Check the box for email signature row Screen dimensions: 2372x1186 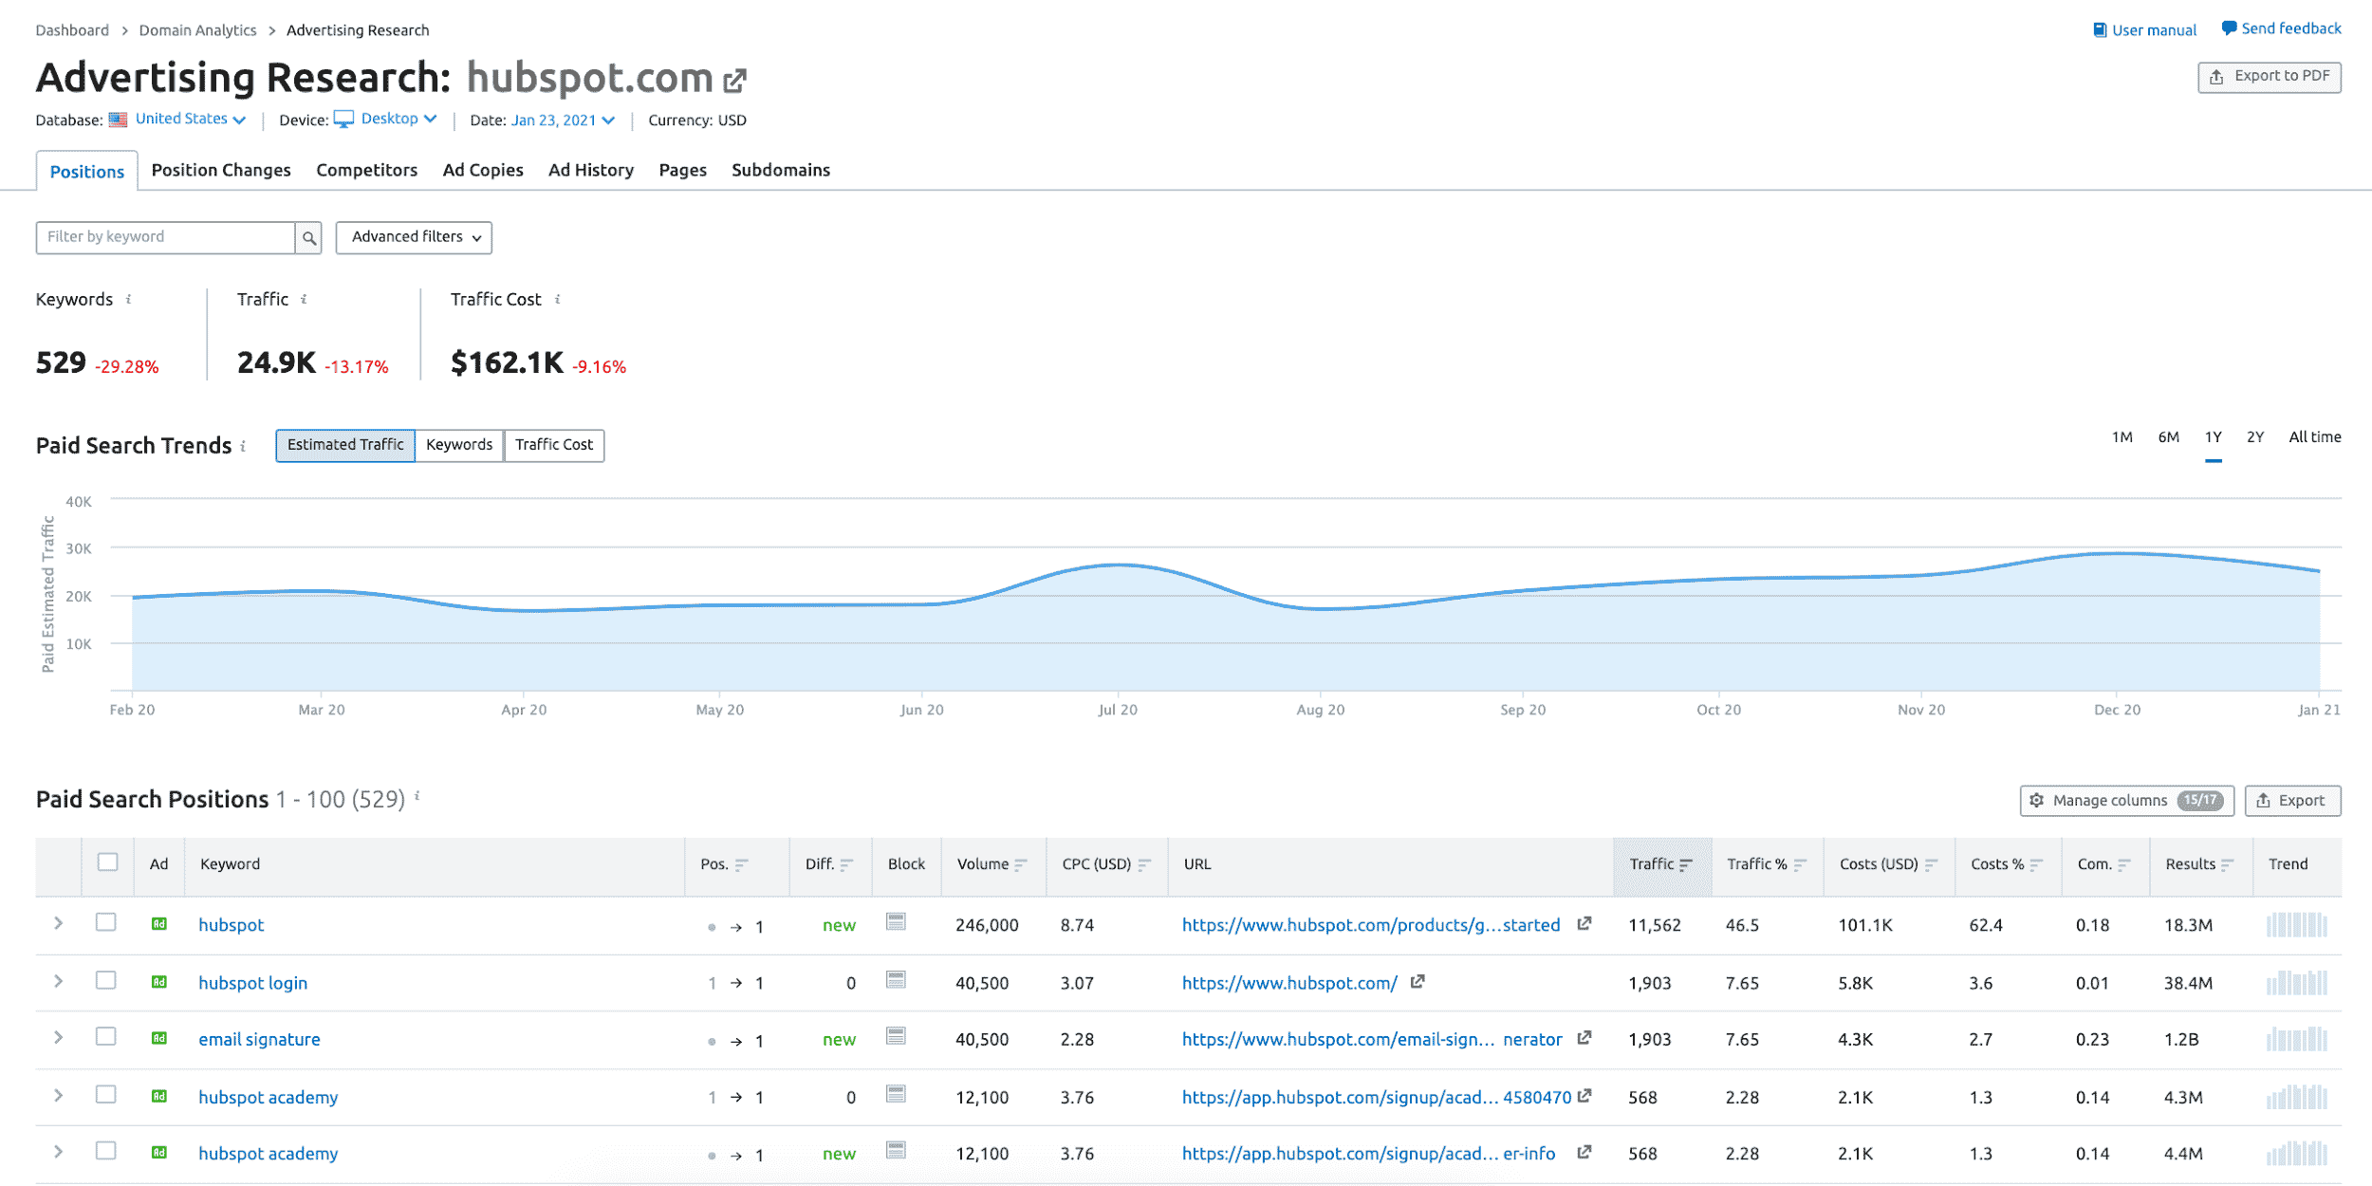106,1036
